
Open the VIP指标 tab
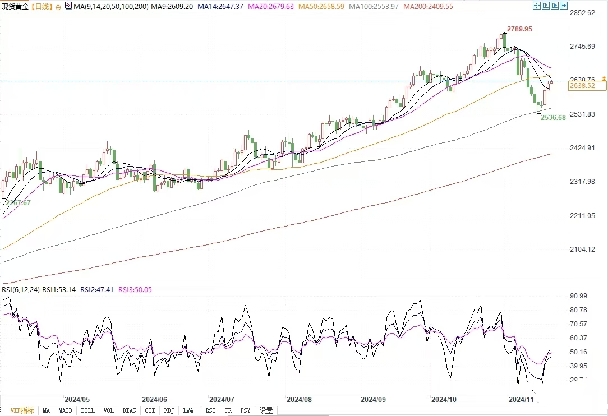[x=22, y=410]
